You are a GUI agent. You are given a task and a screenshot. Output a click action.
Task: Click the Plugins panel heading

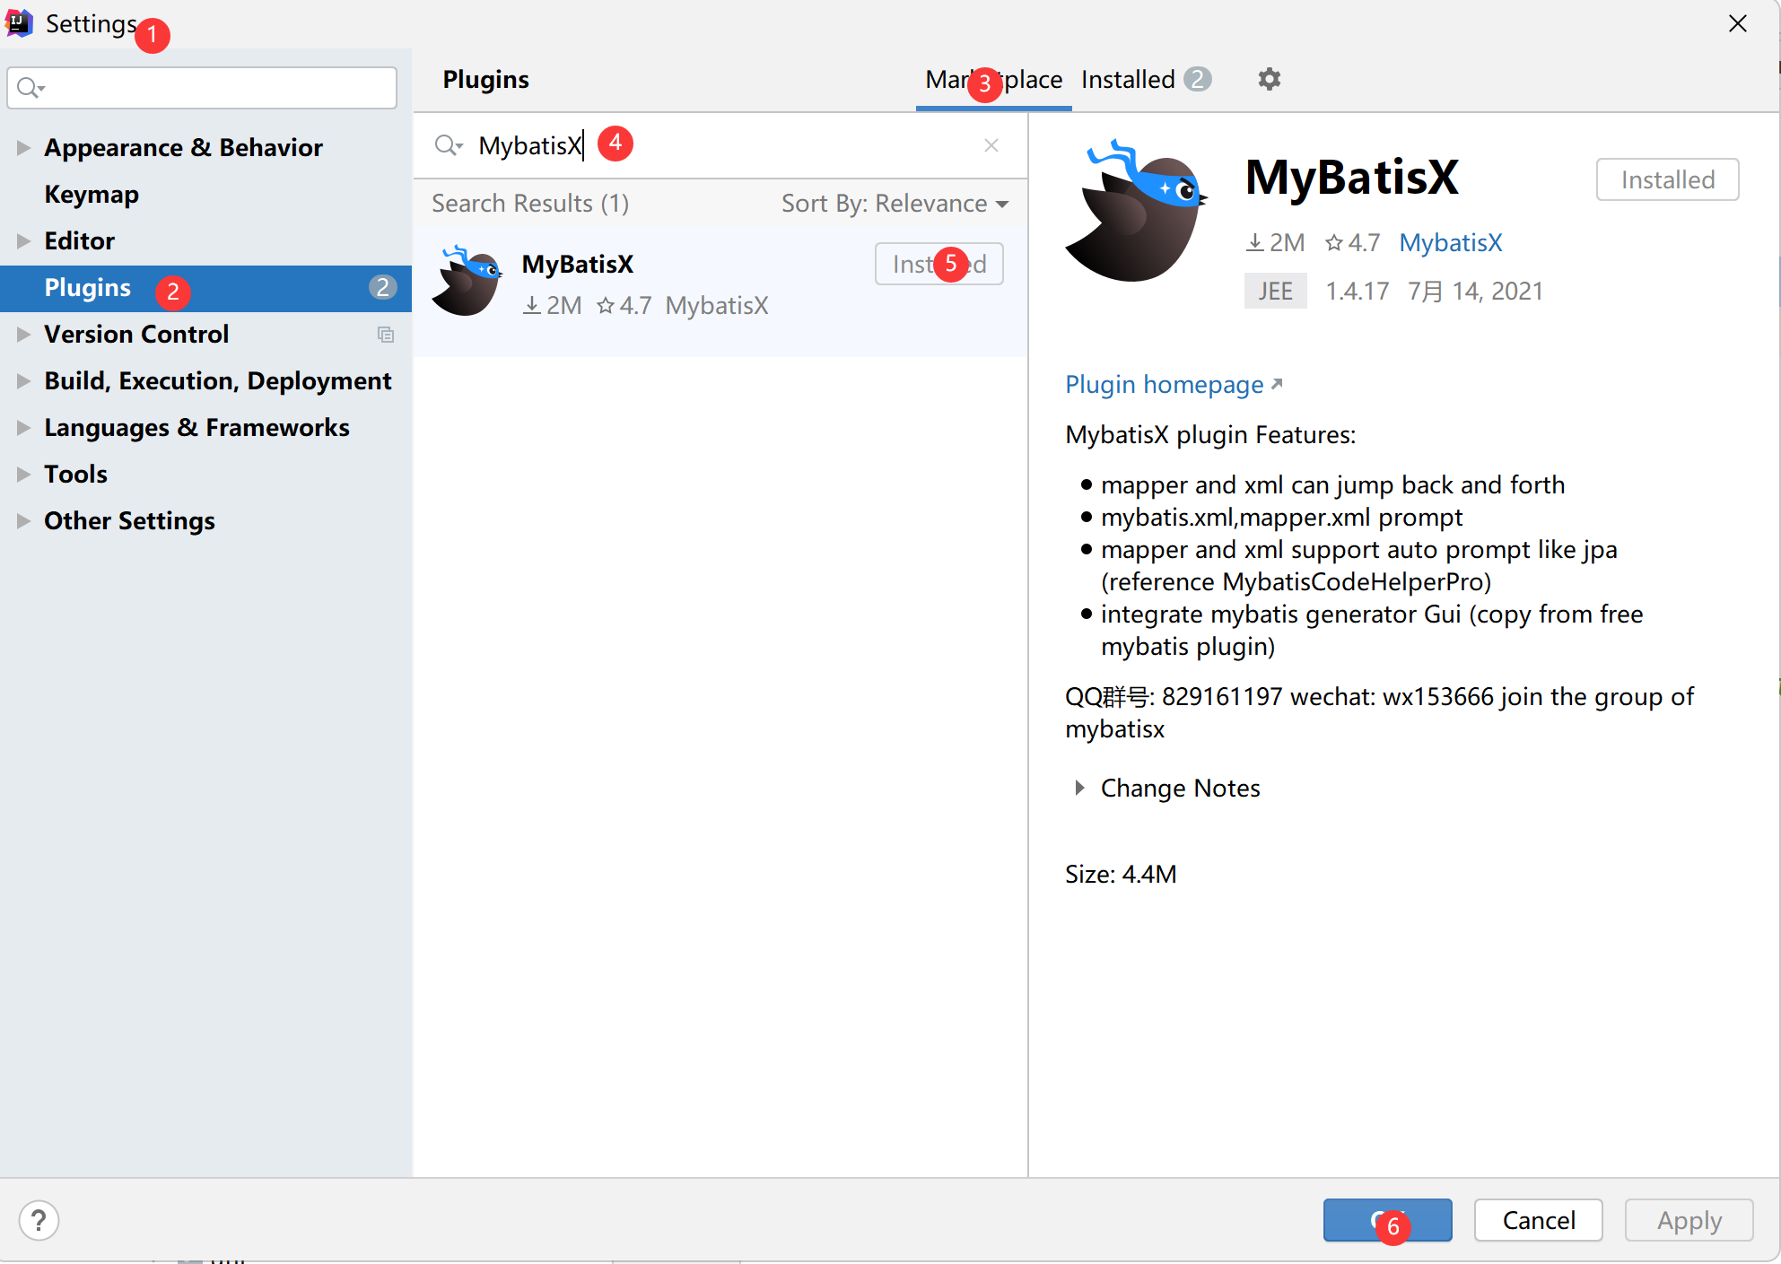click(x=485, y=80)
